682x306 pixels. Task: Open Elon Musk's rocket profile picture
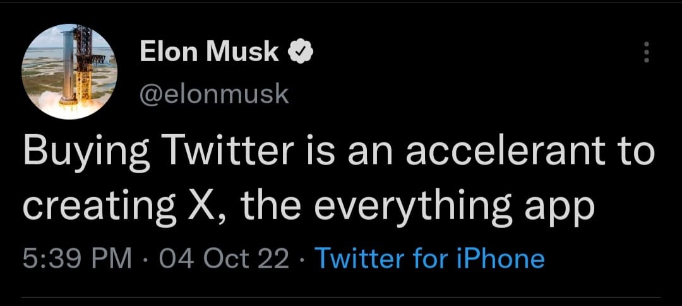69,71
